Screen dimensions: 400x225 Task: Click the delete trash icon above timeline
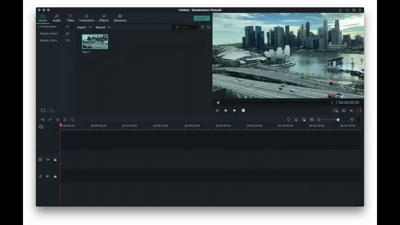tap(57, 119)
